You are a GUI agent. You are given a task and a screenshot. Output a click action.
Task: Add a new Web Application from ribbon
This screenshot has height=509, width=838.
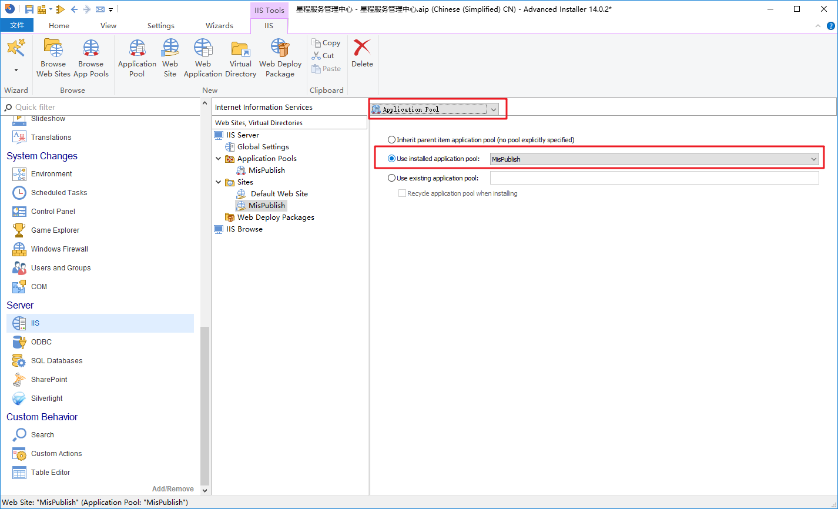coord(203,58)
